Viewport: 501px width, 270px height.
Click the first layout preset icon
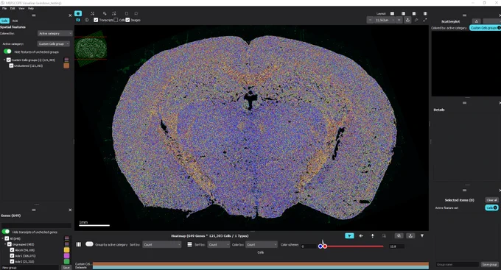(x=392, y=14)
